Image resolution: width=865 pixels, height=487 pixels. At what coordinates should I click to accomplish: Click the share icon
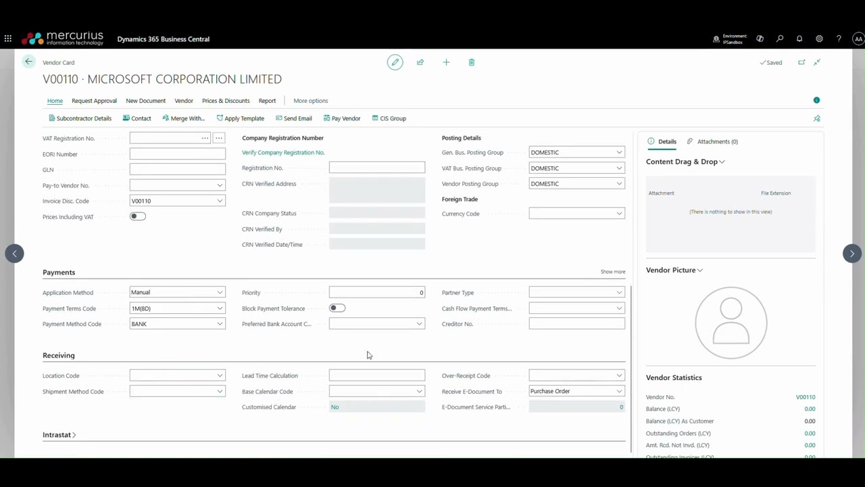420,62
